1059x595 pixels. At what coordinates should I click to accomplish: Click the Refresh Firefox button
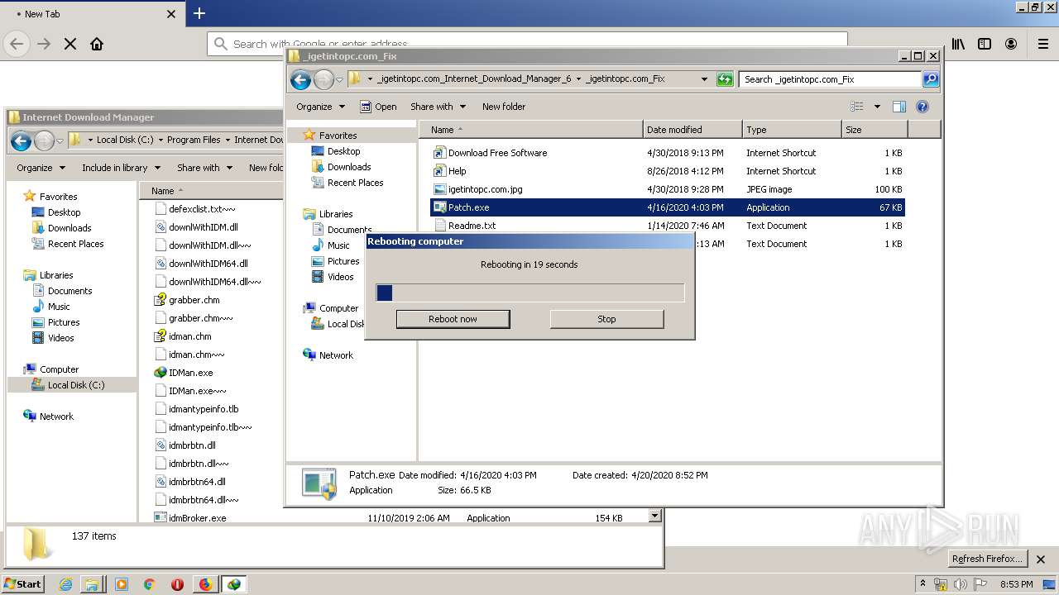pyautogui.click(x=988, y=559)
